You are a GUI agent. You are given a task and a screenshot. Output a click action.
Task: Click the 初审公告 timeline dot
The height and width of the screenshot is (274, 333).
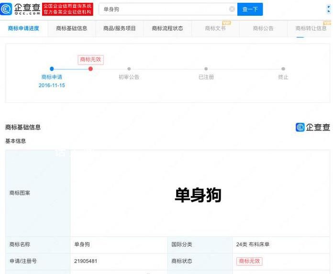pos(129,69)
